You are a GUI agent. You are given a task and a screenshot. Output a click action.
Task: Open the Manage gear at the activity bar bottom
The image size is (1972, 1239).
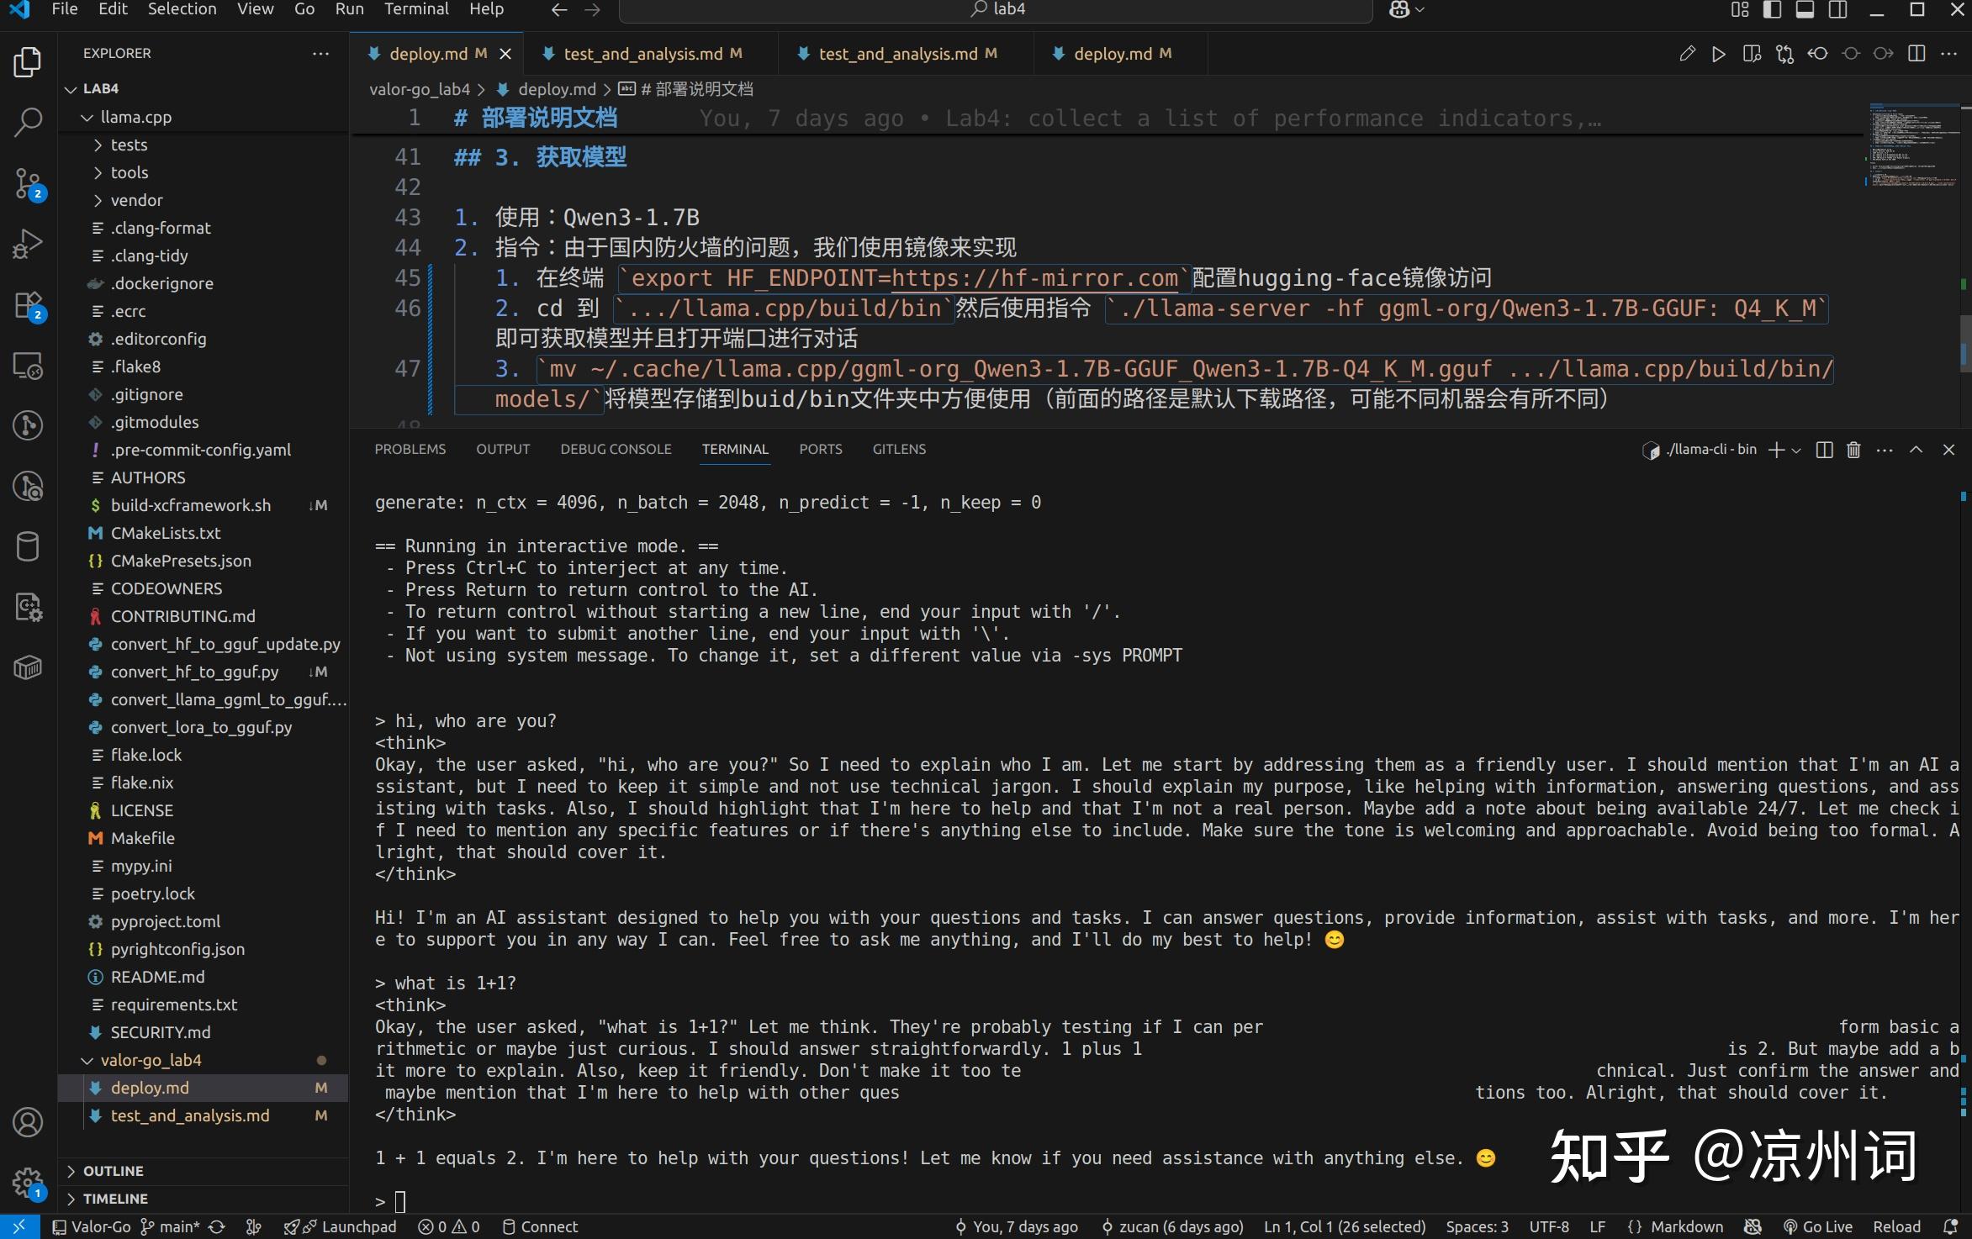[x=28, y=1181]
